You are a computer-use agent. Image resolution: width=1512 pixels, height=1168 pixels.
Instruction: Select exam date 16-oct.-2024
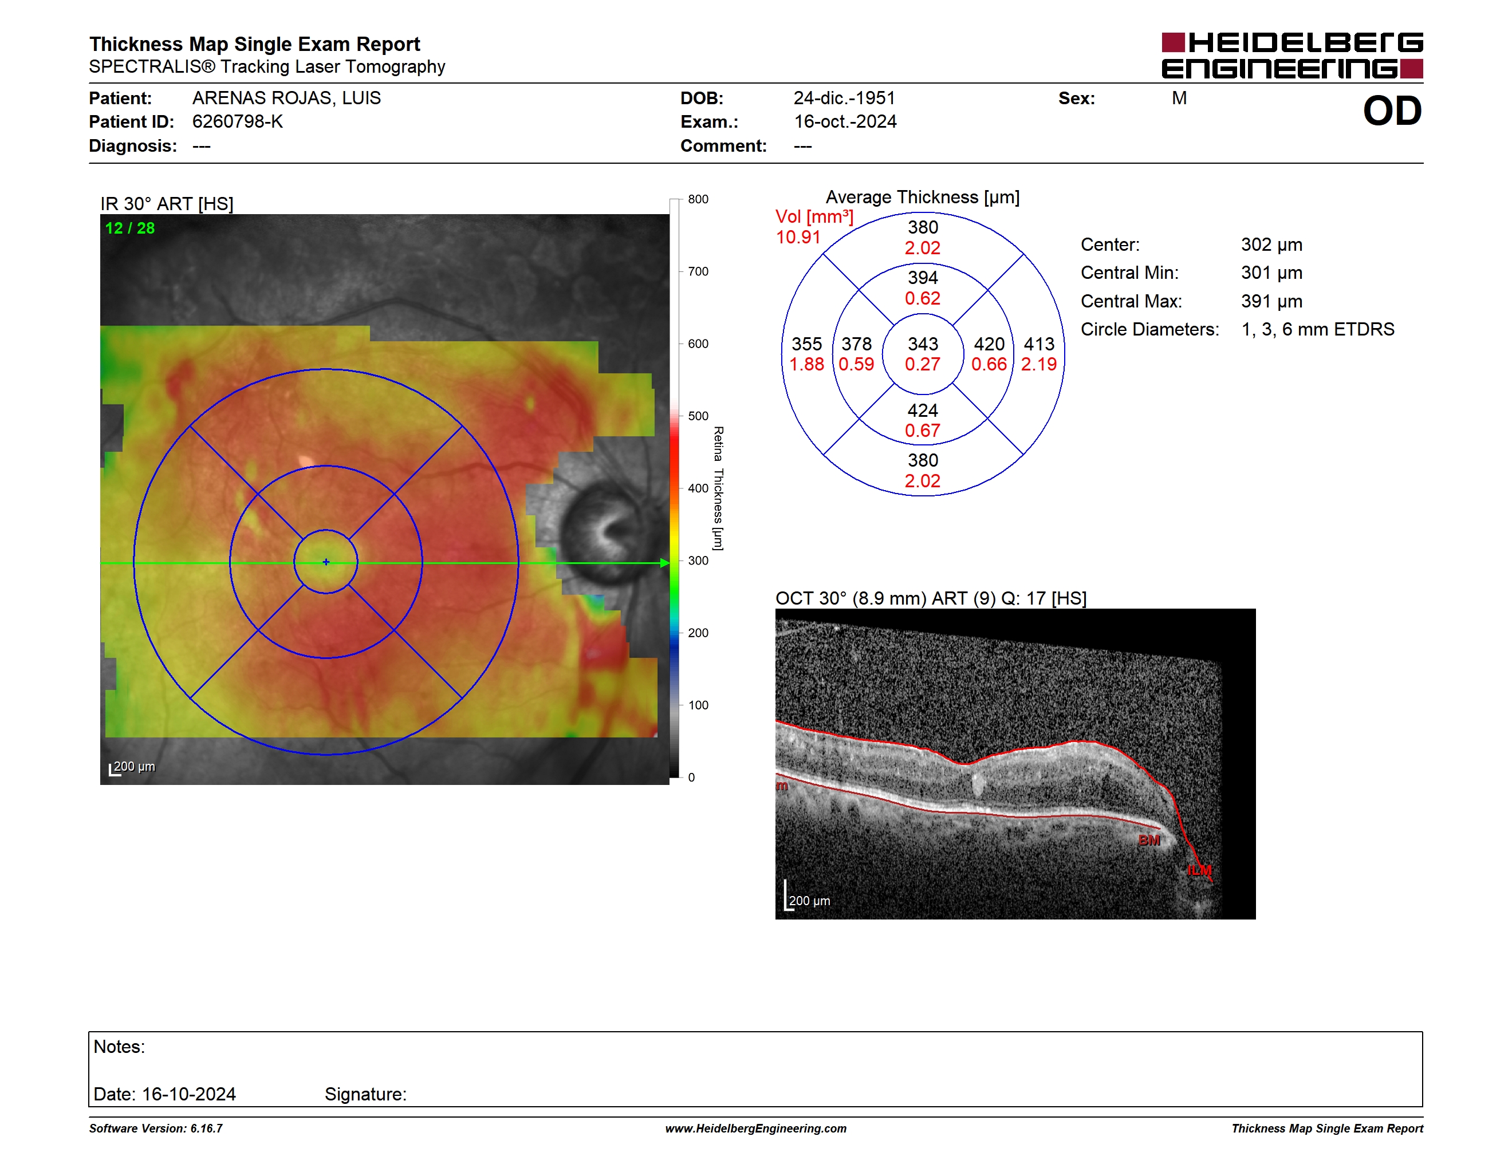[845, 122]
